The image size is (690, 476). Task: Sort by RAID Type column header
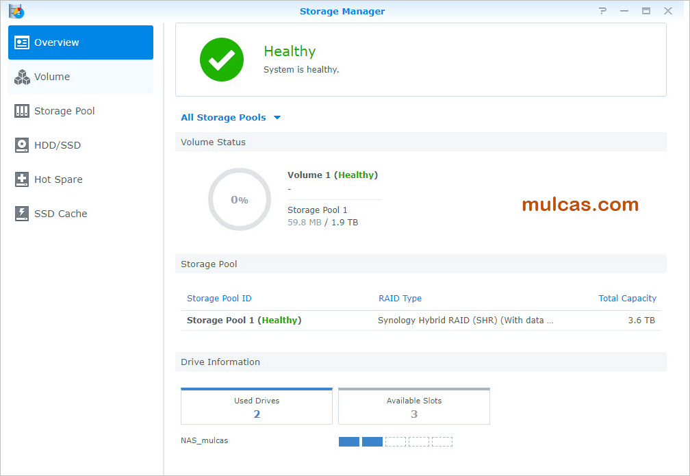click(x=400, y=299)
